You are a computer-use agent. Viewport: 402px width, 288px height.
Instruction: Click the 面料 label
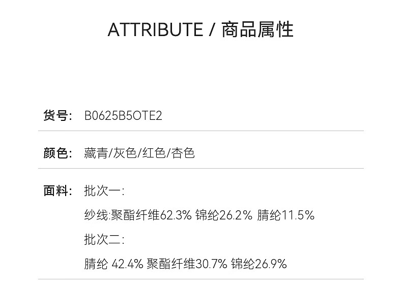click(x=55, y=191)
